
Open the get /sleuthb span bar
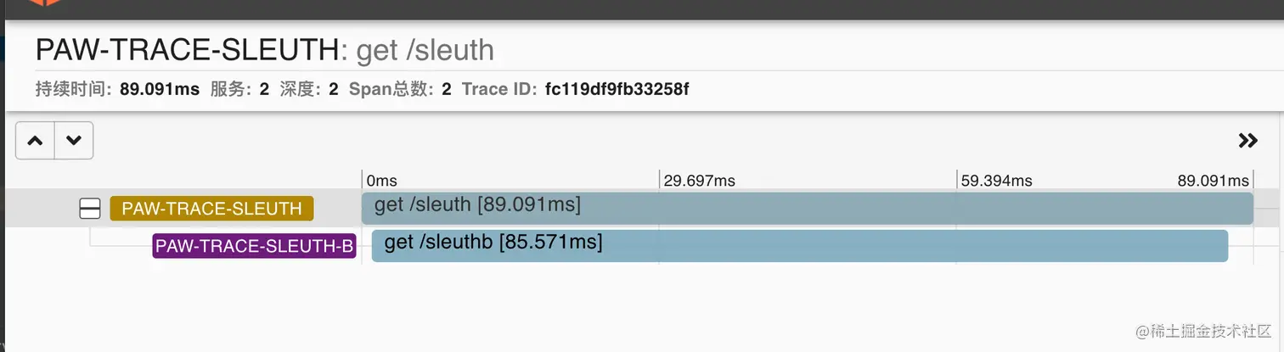(799, 246)
